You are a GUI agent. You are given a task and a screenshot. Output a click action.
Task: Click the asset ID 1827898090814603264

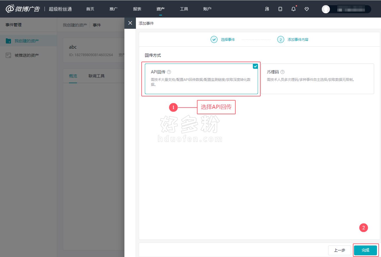(x=91, y=55)
